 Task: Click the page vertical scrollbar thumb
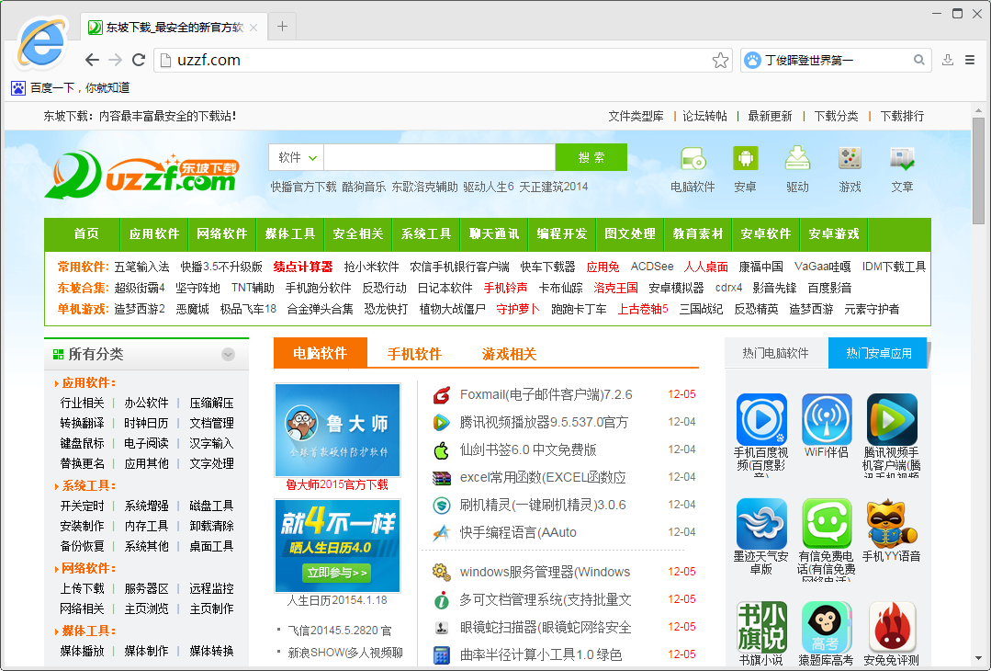click(978, 169)
